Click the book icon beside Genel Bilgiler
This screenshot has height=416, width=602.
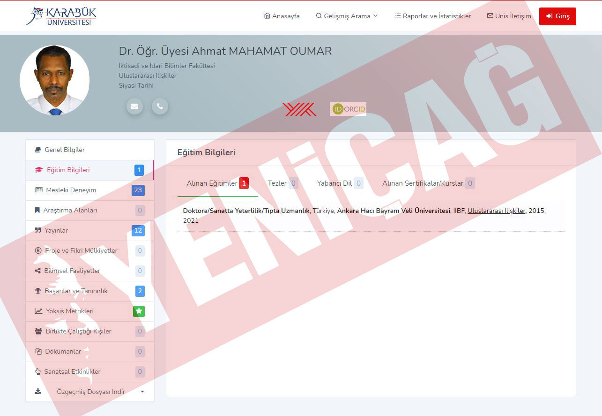(x=38, y=150)
